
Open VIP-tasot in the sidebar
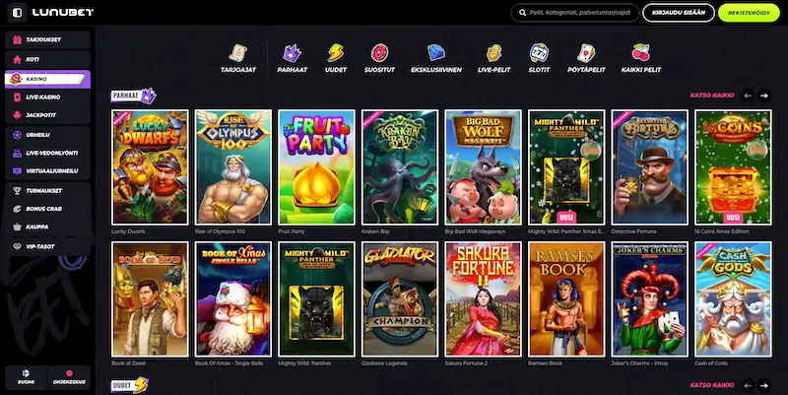[x=47, y=246]
